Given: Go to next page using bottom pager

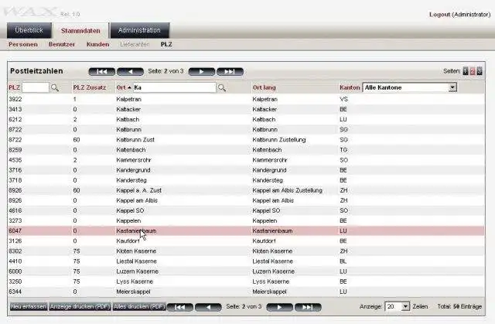Looking at the screenshot, I should coord(280,307).
